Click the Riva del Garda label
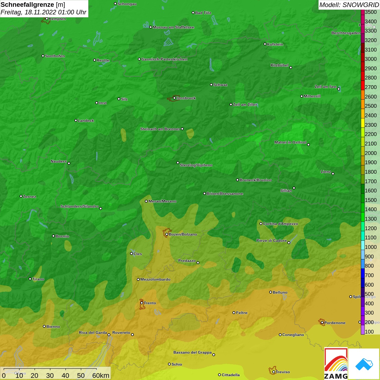Viewport: 380px width, 380px height. coord(93,332)
